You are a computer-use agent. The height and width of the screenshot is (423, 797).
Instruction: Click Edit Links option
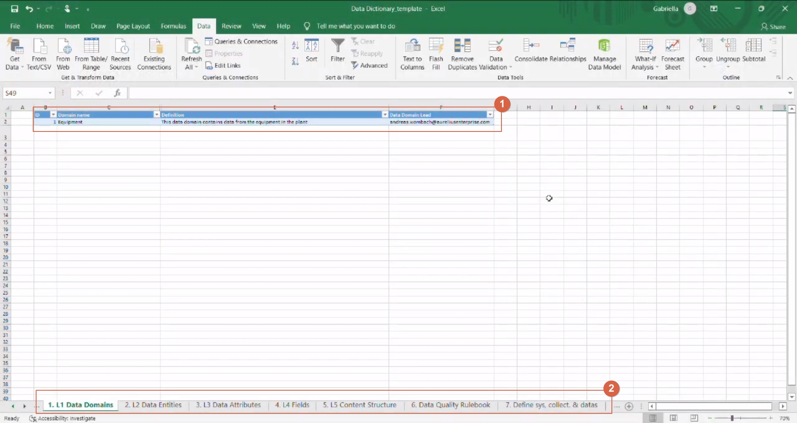tap(223, 66)
